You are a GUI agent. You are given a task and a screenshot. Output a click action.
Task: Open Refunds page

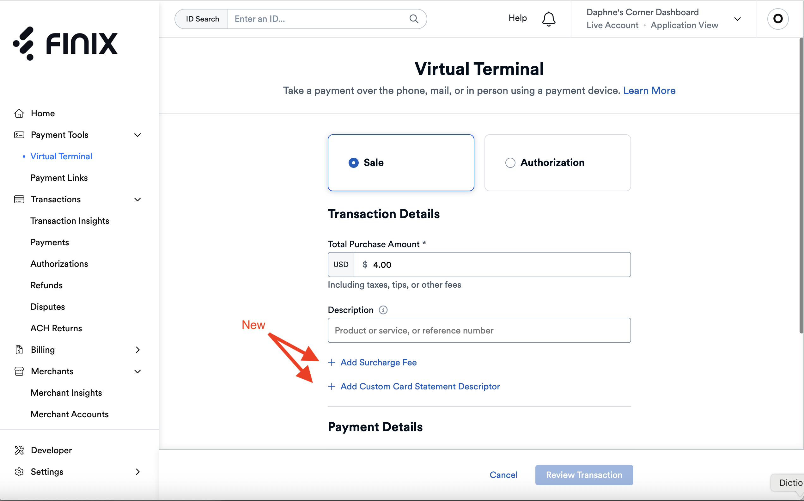click(46, 285)
